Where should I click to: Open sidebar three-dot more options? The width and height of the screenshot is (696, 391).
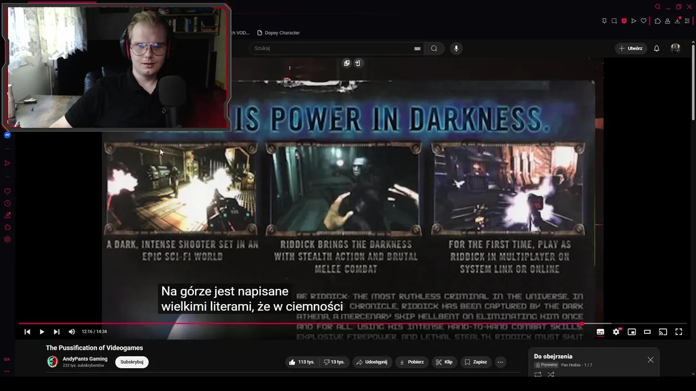(x=7, y=371)
